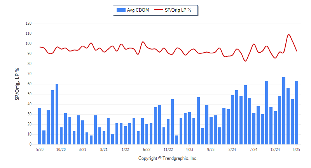Click the red SP/Orig LP % legend line
The height and width of the screenshot is (168, 311).
(159, 10)
